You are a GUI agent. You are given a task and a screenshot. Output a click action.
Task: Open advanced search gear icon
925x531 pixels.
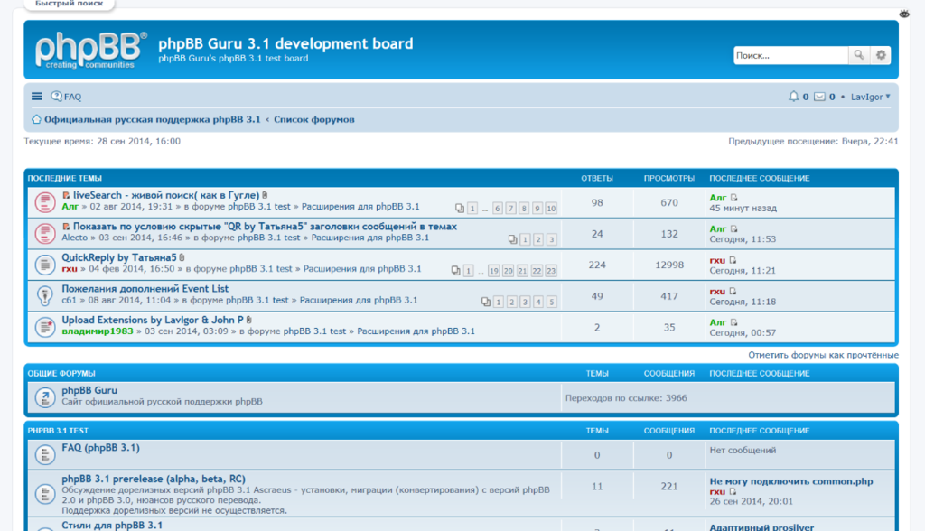coord(881,55)
